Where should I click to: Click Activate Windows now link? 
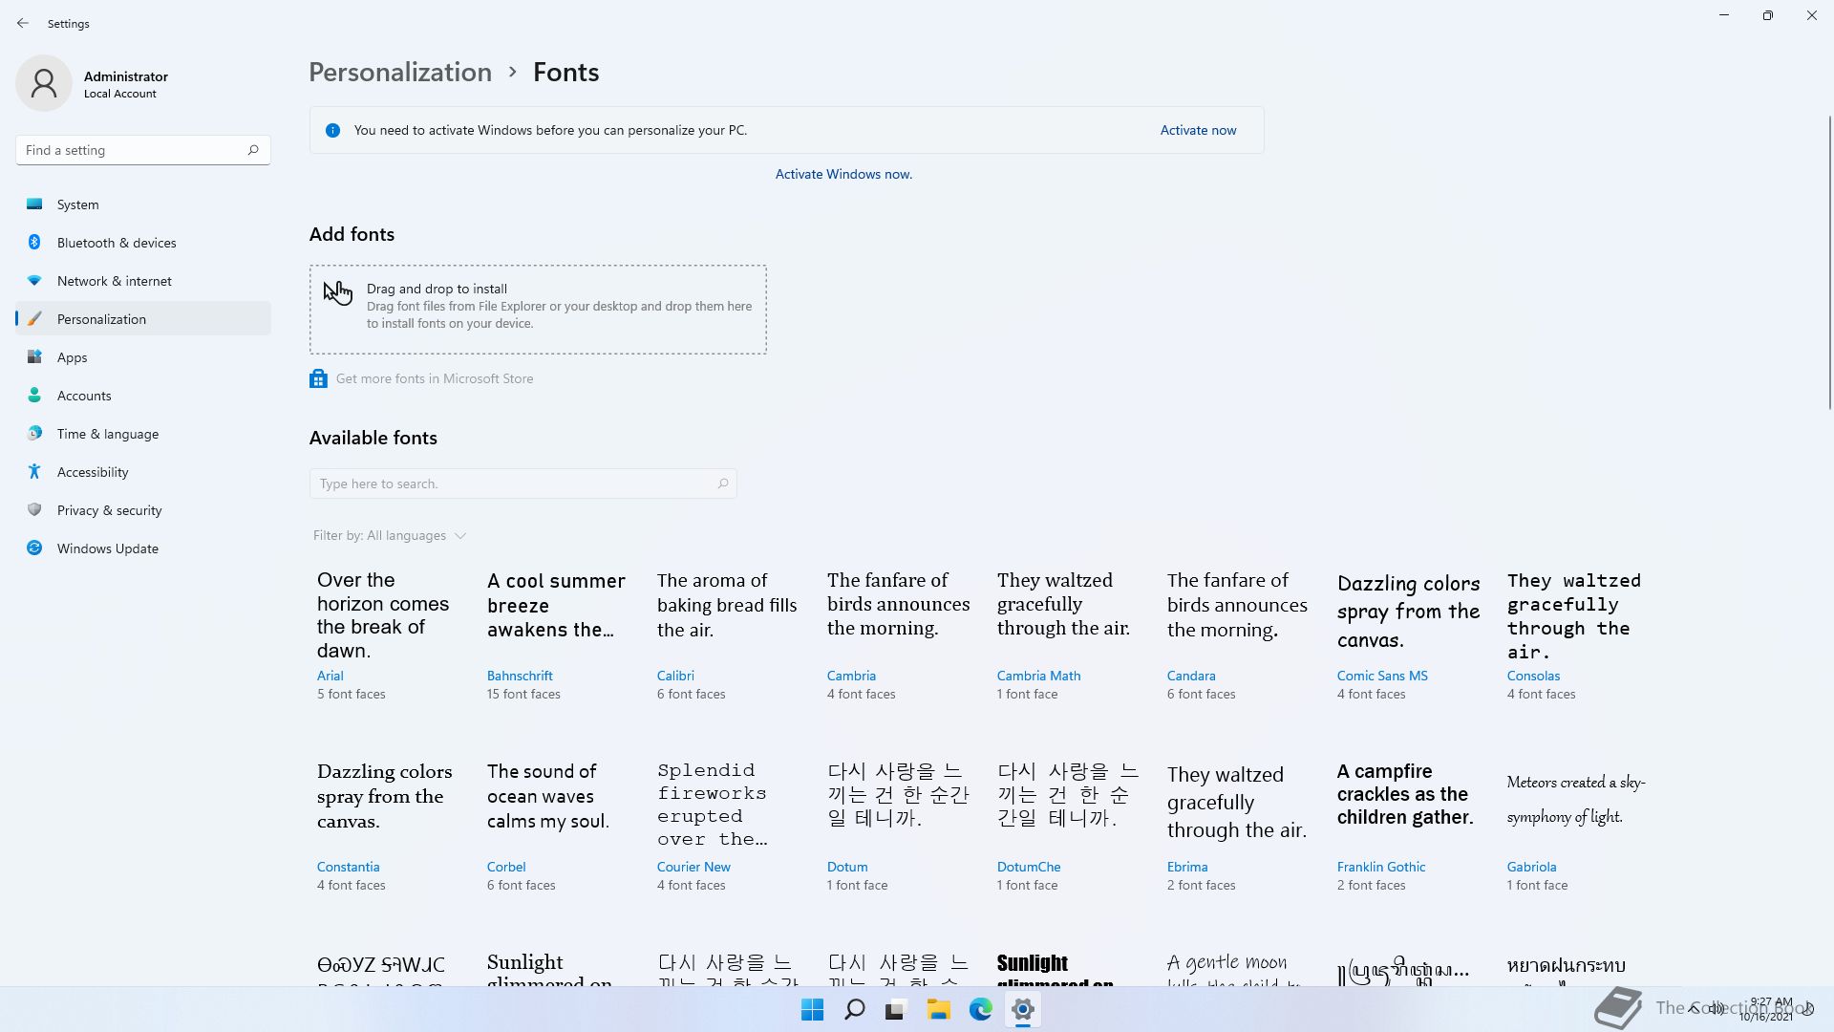(843, 174)
